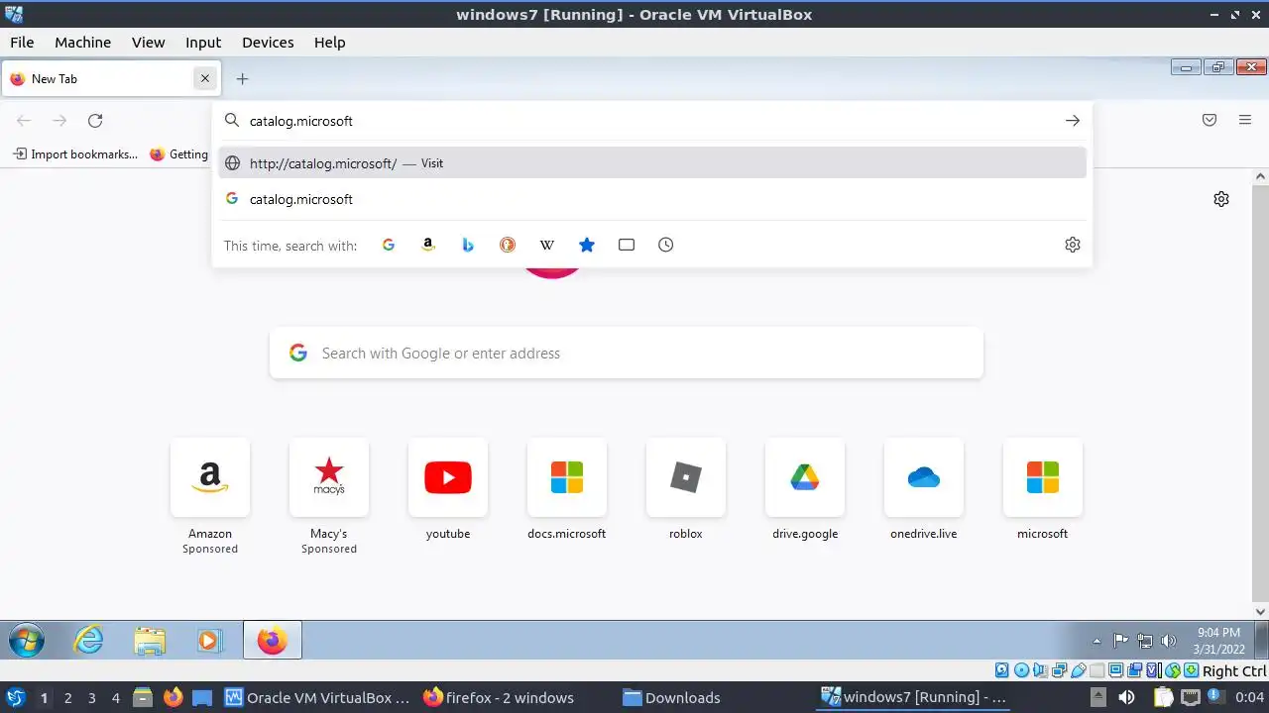The height and width of the screenshot is (713, 1269).
Task: Search this time with DuckDuckGo icon
Action: coord(508,245)
